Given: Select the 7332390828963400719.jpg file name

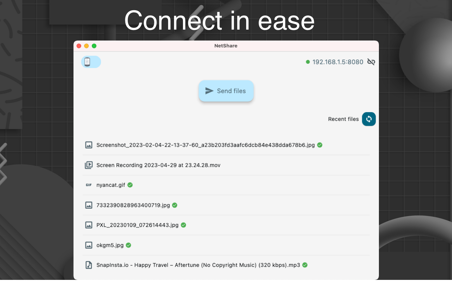Looking at the screenshot, I should (x=133, y=205).
